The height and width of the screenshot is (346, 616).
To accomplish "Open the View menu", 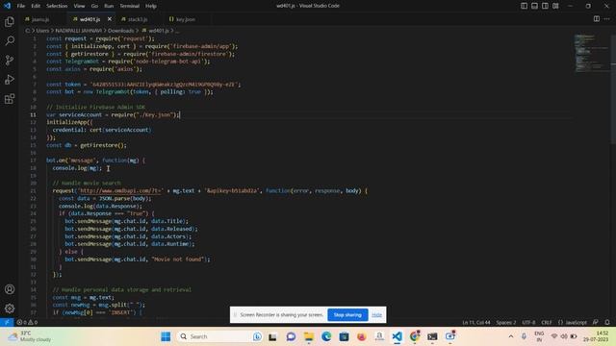I will coord(79,6).
